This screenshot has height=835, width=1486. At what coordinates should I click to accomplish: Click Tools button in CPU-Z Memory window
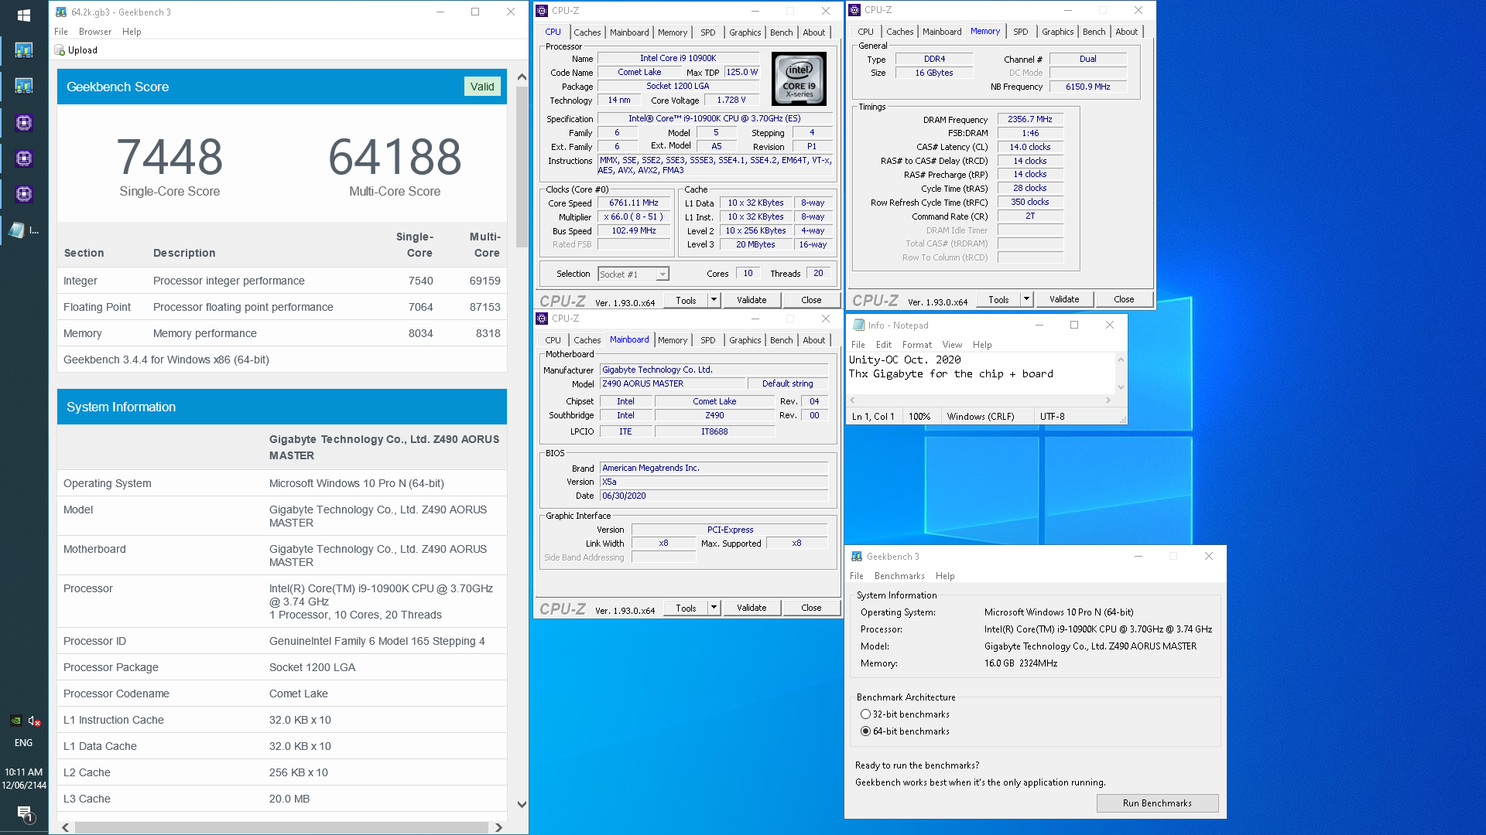pos(998,299)
